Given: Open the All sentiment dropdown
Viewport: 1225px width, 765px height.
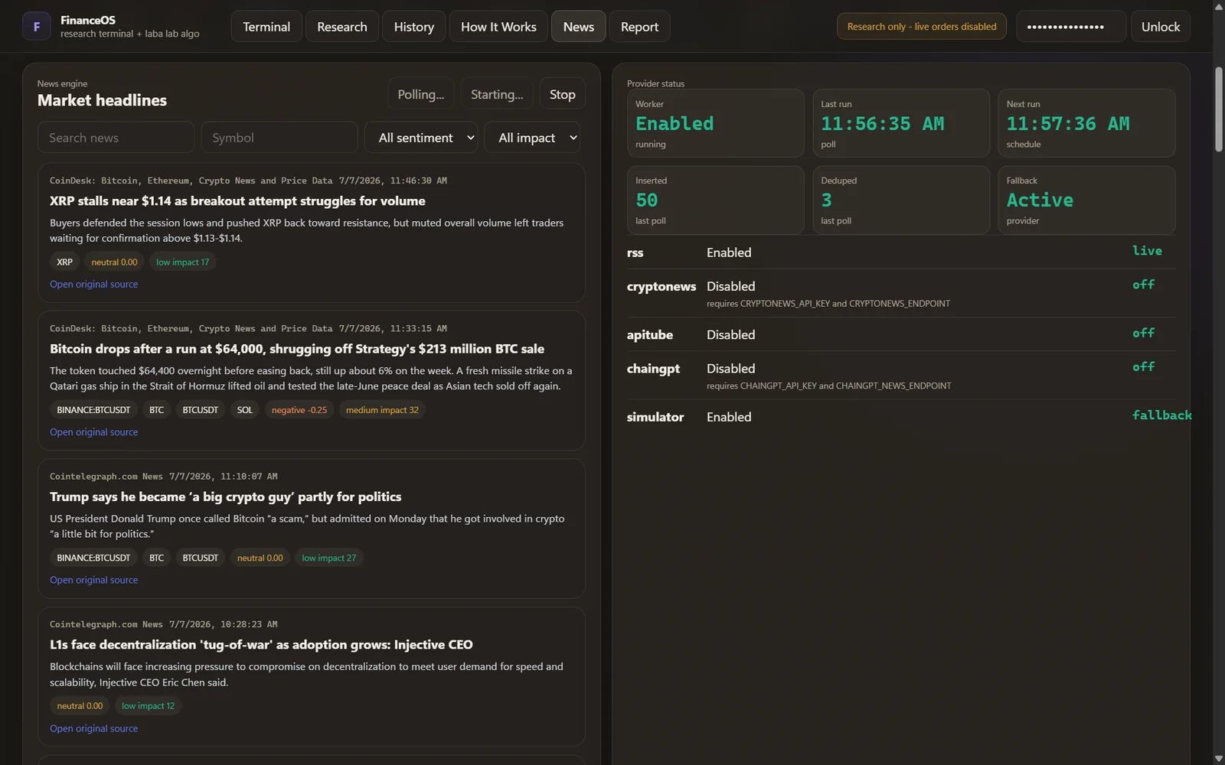Looking at the screenshot, I should (x=421, y=138).
